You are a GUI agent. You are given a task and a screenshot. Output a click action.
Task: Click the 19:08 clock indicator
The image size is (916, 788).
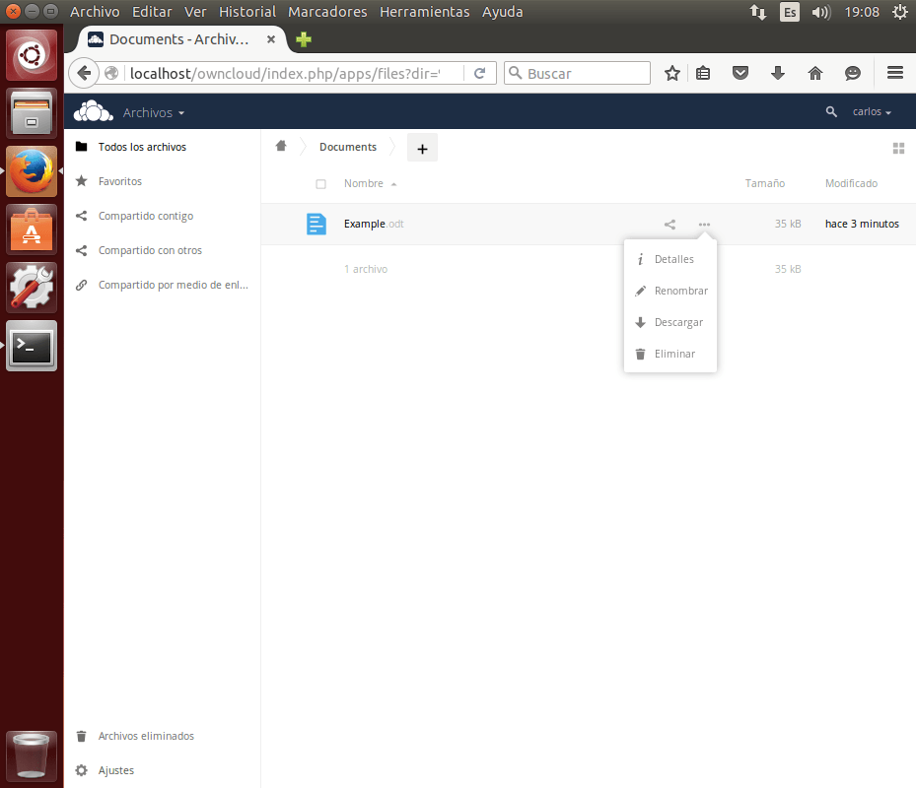click(862, 12)
